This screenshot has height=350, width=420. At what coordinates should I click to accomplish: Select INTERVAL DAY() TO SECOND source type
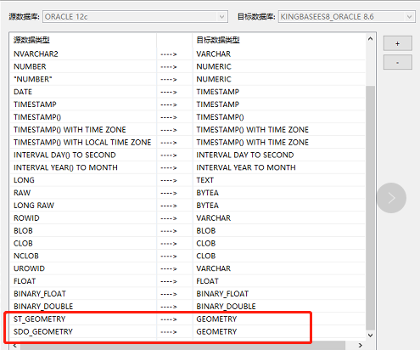(x=64, y=155)
